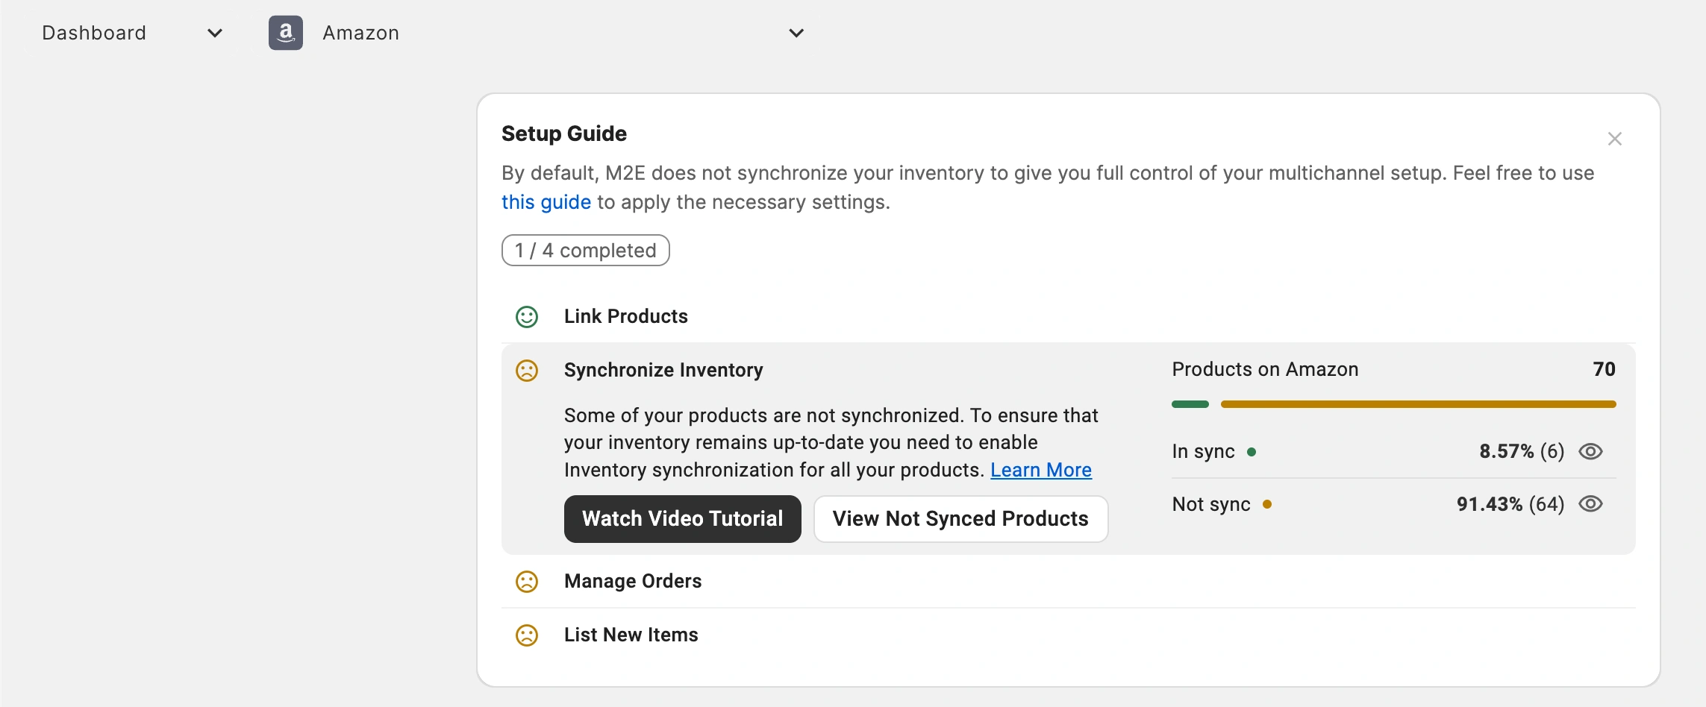Click the 91.43% (64) value
Image resolution: width=1706 pixels, height=707 pixels.
point(1510,504)
